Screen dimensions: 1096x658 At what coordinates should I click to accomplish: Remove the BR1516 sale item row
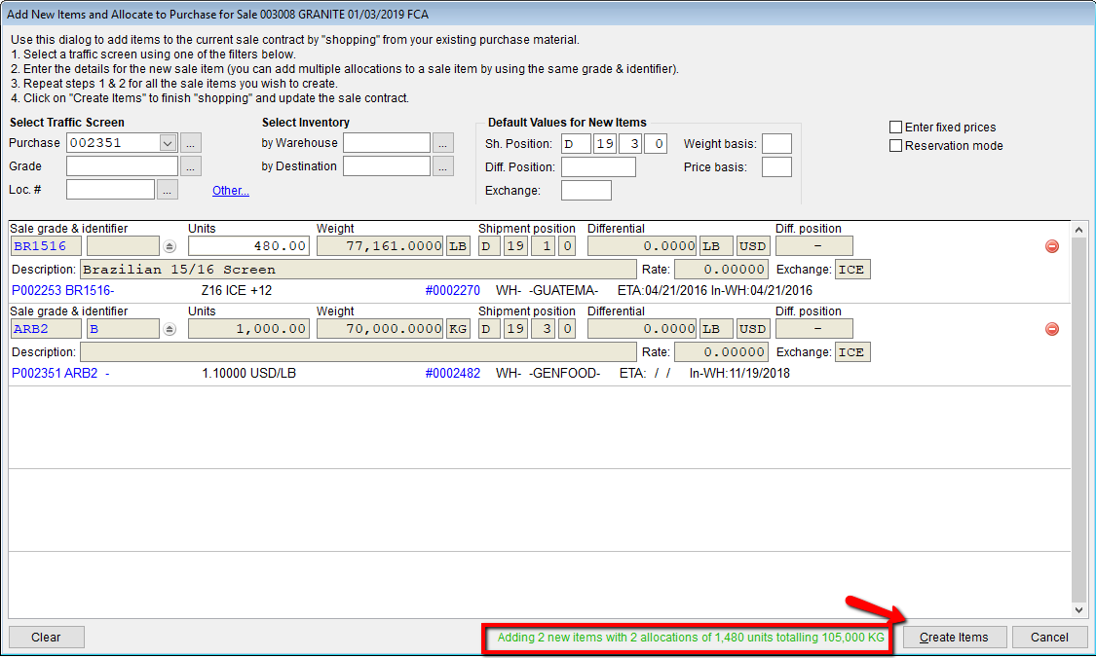coord(1051,246)
